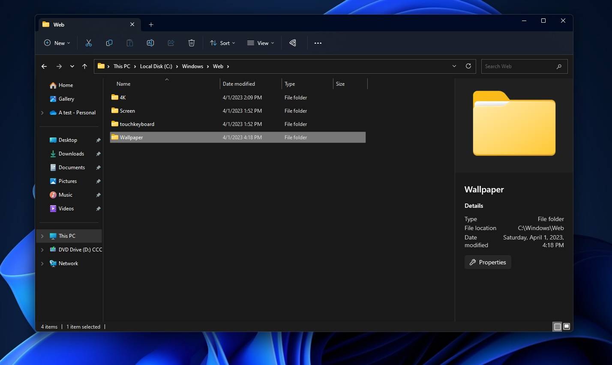Click the Properties button in details pane
The image size is (612, 365).
[488, 262]
